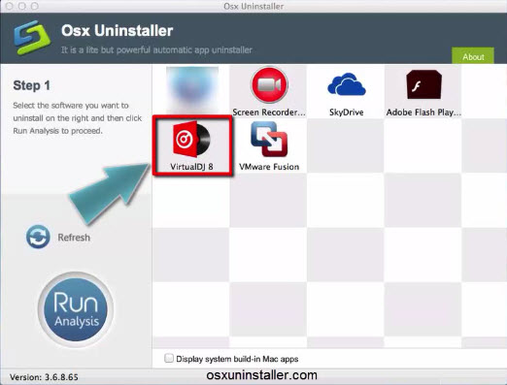Click the Screen Recorder name label
The width and height of the screenshot is (507, 385).
point(269,112)
